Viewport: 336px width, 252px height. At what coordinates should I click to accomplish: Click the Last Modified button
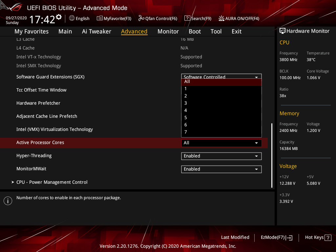click(x=235, y=238)
